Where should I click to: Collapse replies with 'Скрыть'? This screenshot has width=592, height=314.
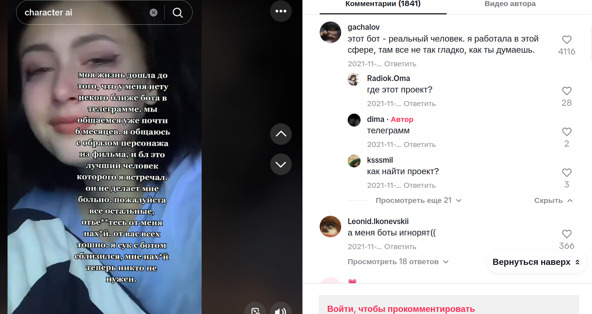tap(553, 200)
